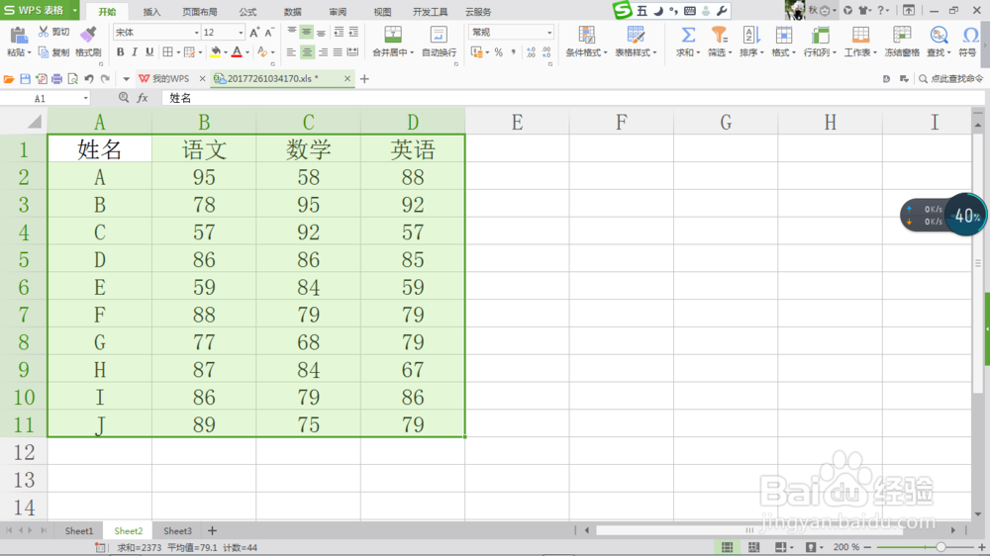The height and width of the screenshot is (556, 990).
Task: Click the Symbol (符号) omega icon
Action: point(970,35)
